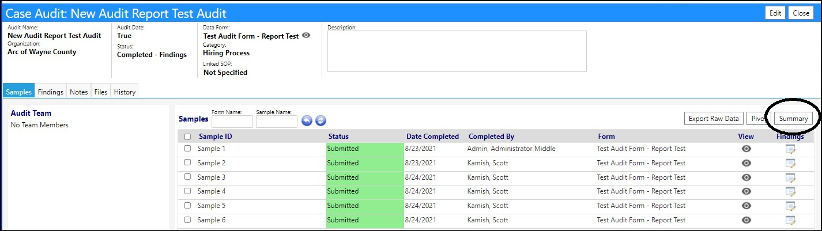View Sample 1 with the eye icon
Image resolution: width=822 pixels, height=231 pixels.
(x=746, y=149)
